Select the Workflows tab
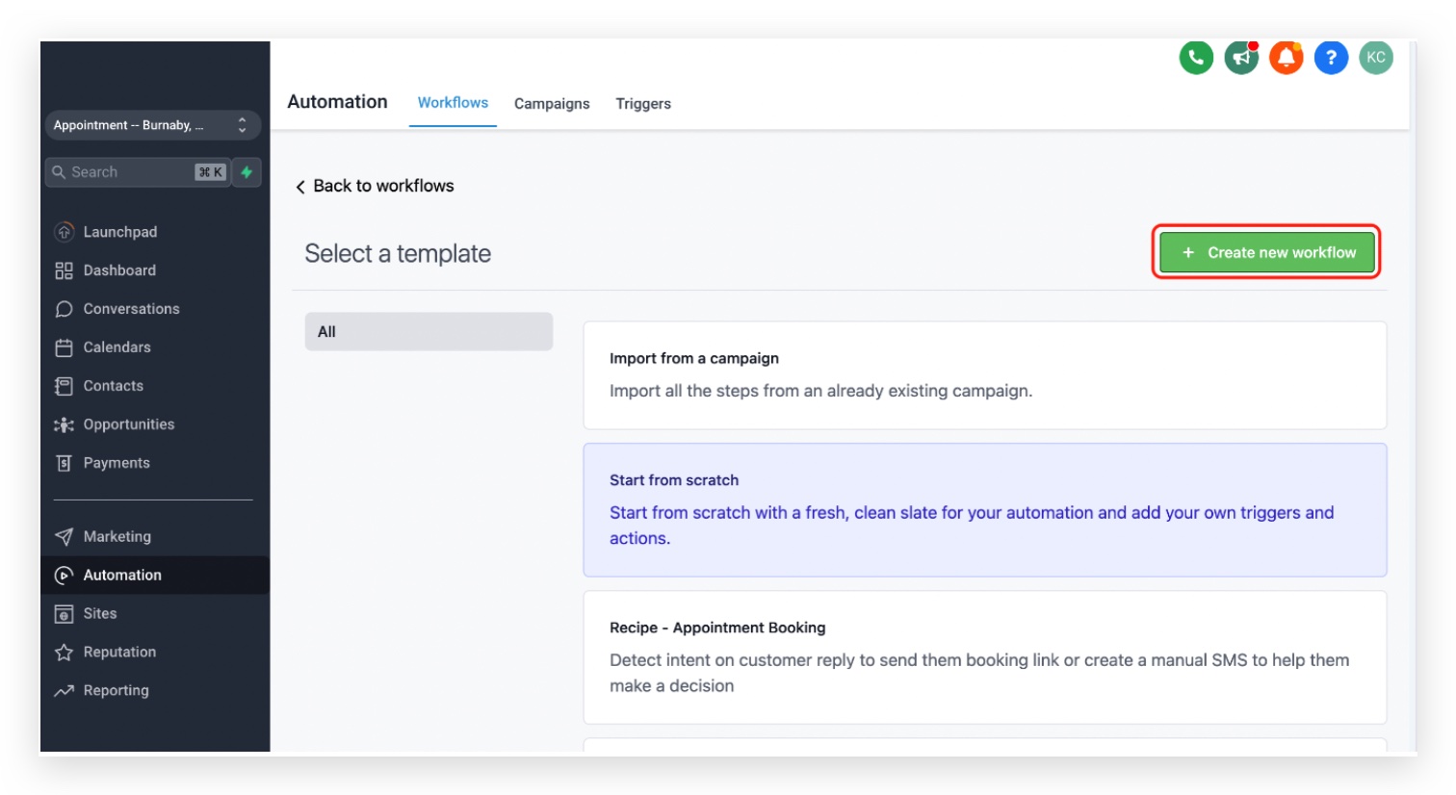Screen dimensions: 1456x795 click(453, 102)
